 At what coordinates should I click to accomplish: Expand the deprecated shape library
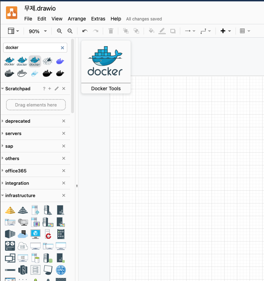click(x=18, y=121)
